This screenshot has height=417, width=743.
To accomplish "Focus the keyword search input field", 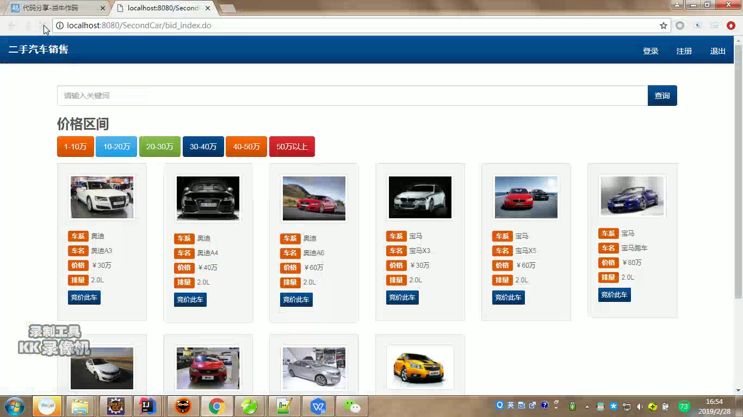I will (352, 96).
